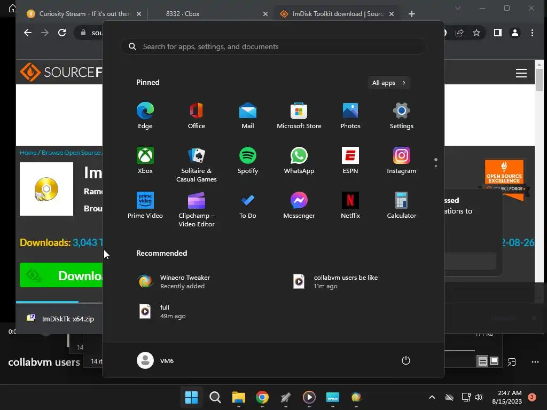Open the Mail app

(248, 116)
